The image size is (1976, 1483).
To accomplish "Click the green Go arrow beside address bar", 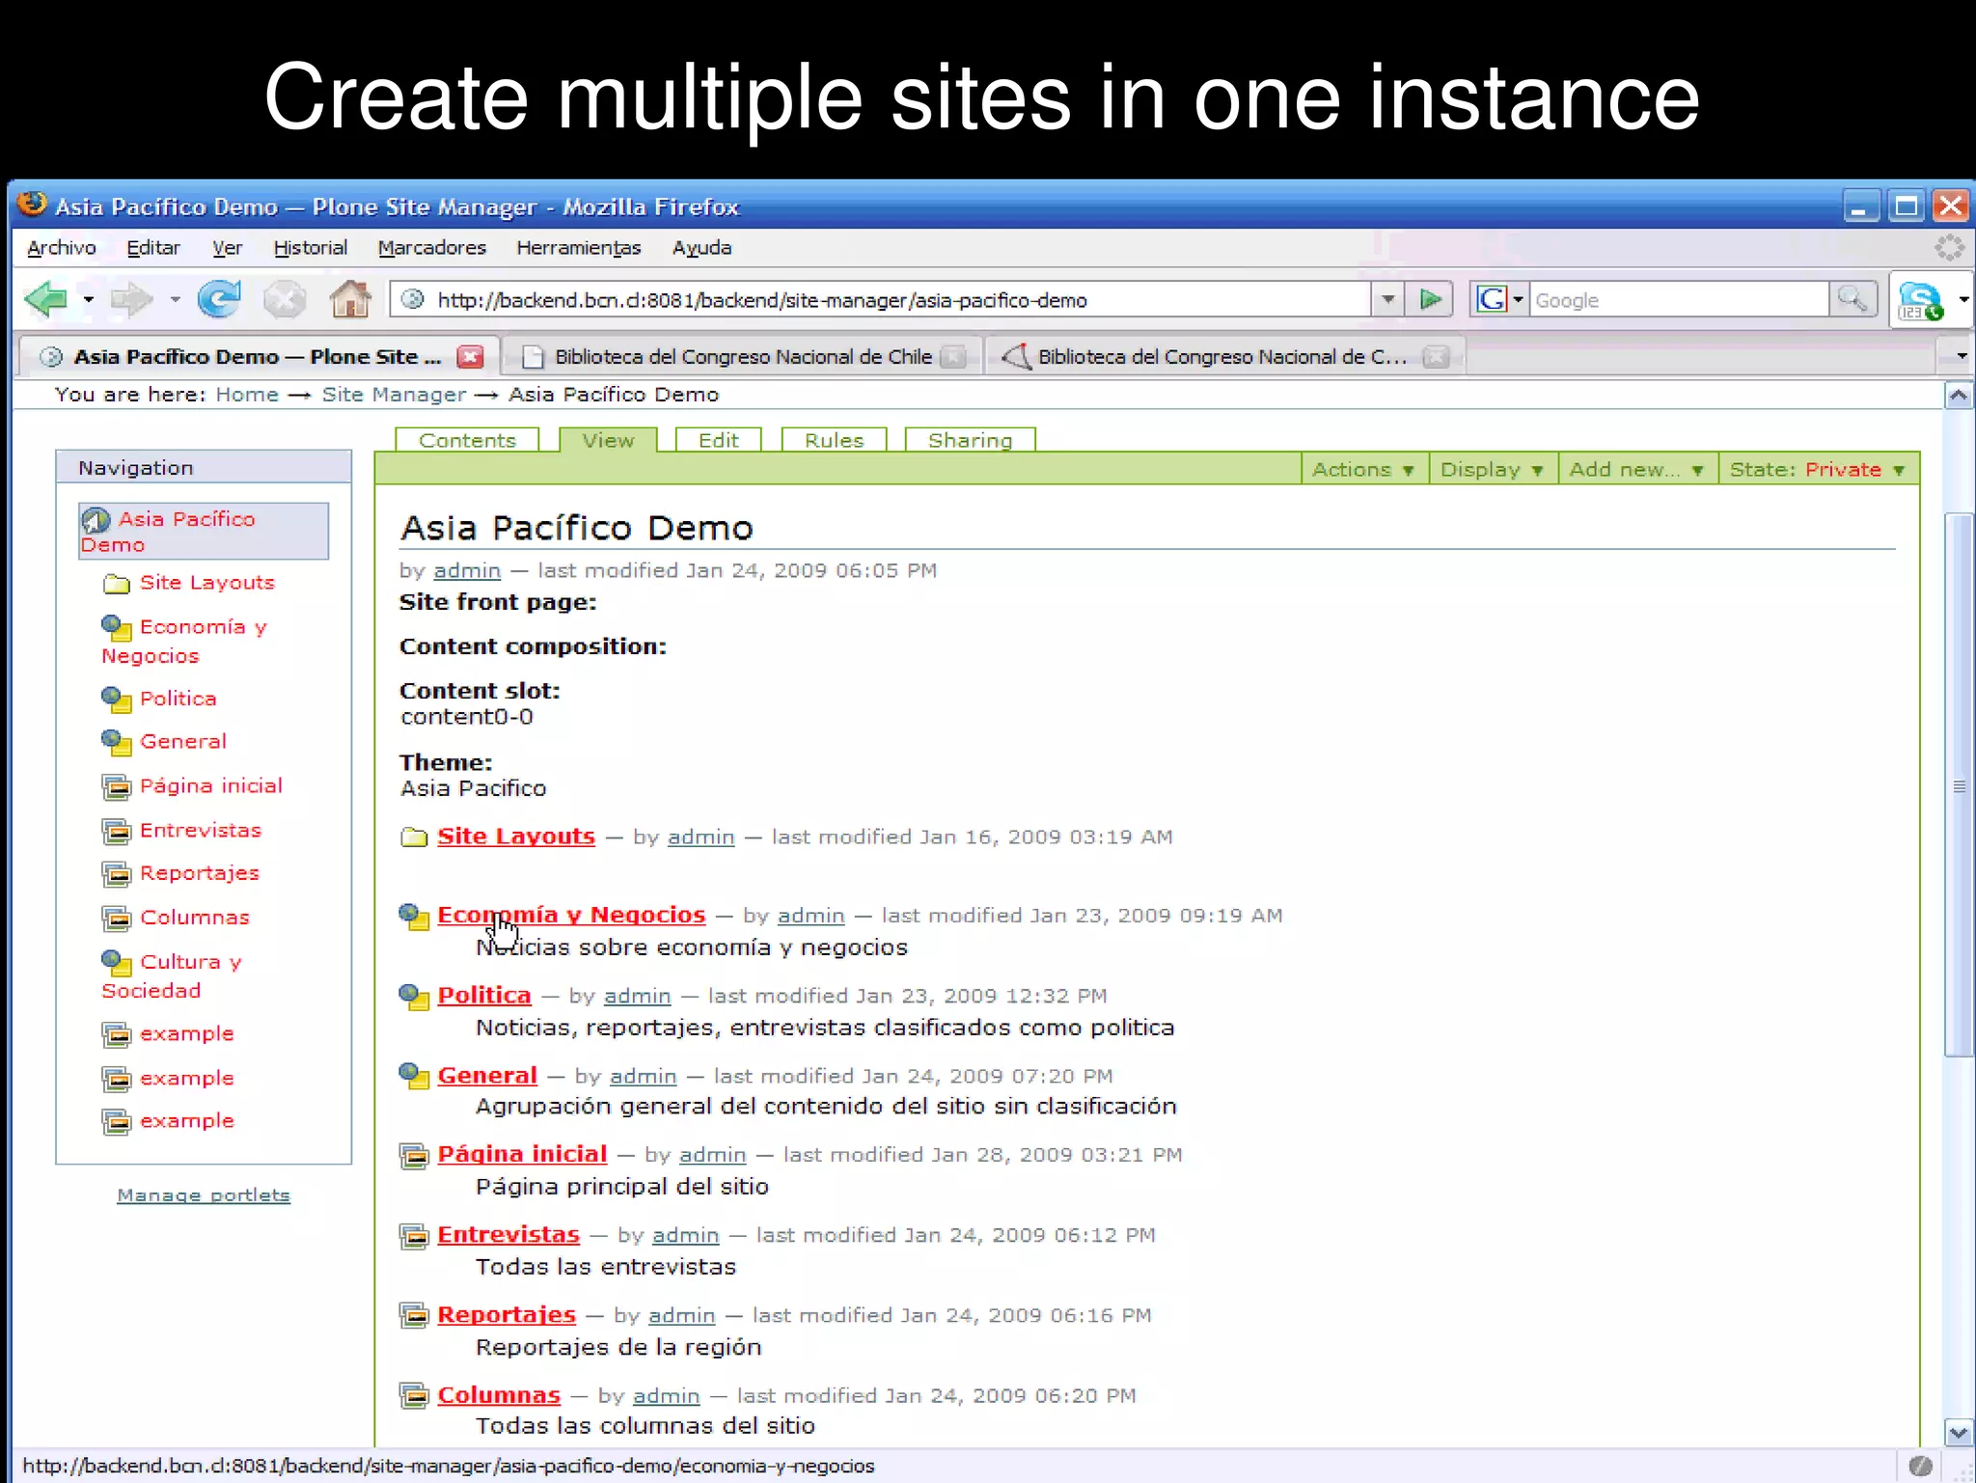I will coord(1430,300).
